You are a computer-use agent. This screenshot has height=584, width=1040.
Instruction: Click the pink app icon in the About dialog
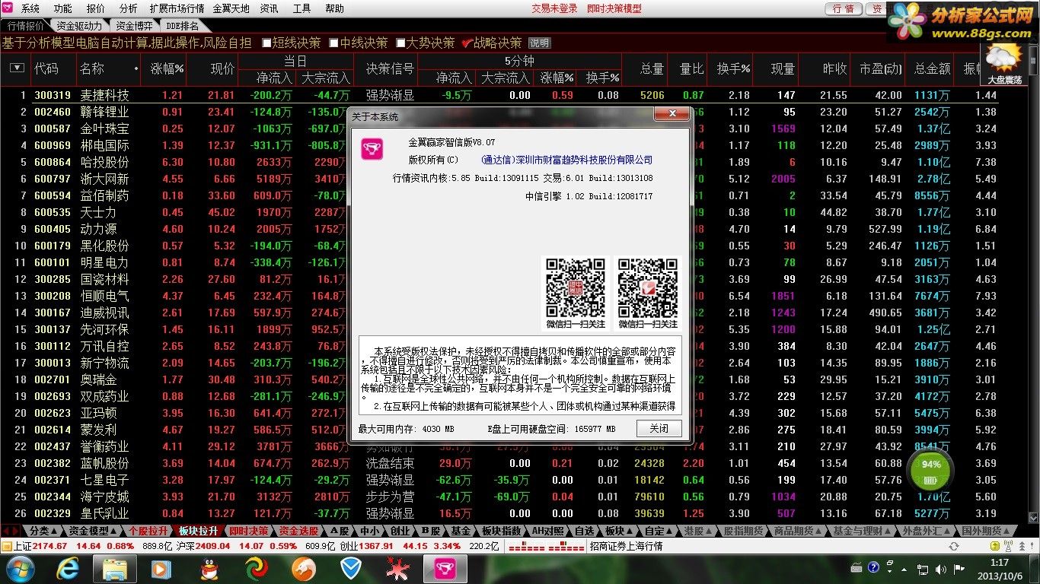pos(372,148)
